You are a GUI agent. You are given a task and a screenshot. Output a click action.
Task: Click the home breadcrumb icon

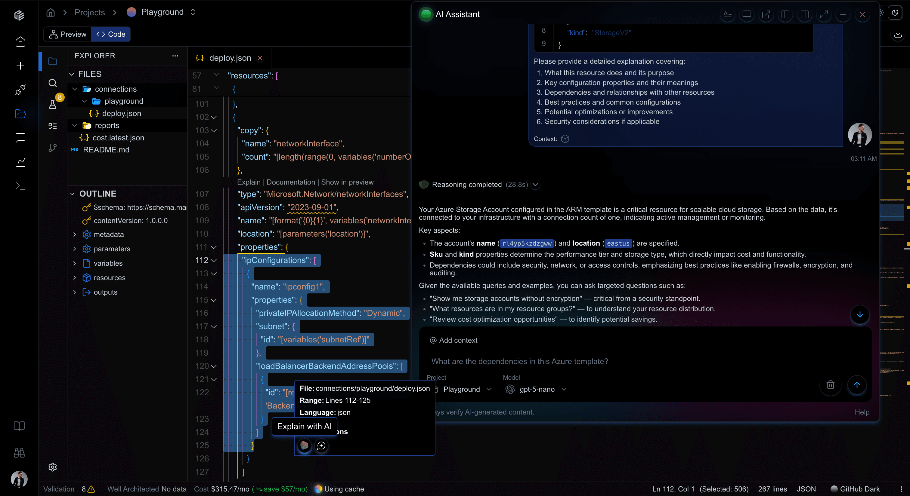[51, 12]
